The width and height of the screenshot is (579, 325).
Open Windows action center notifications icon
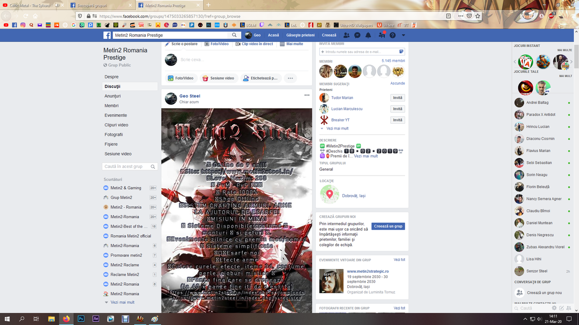coord(570,319)
